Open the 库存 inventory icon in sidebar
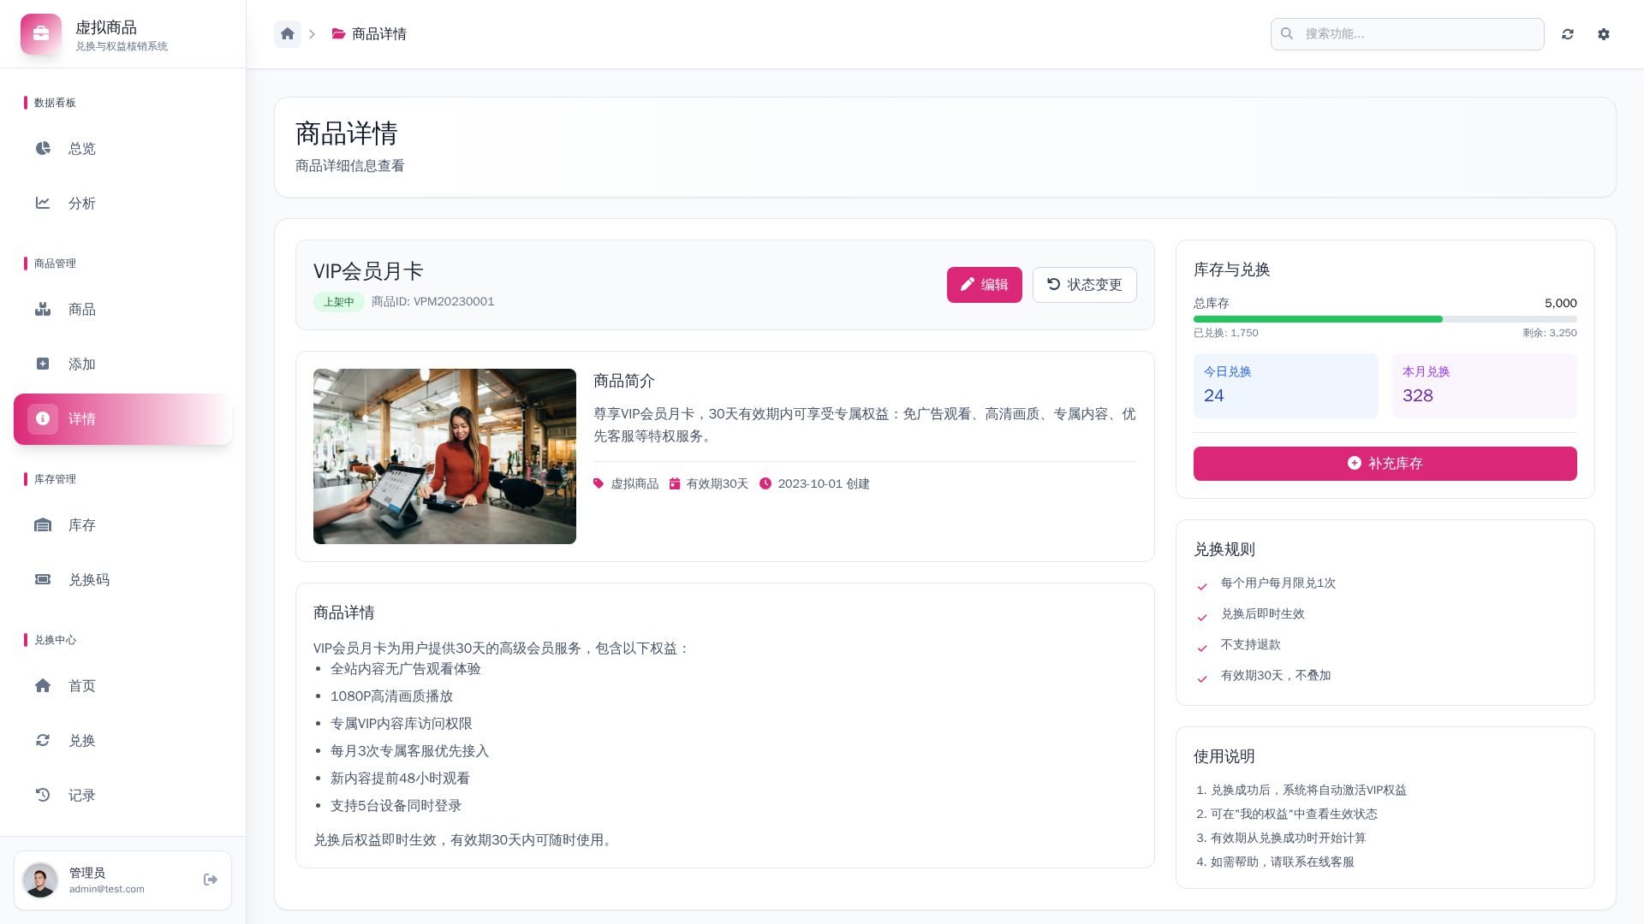Image resolution: width=1644 pixels, height=924 pixels. [x=43, y=524]
